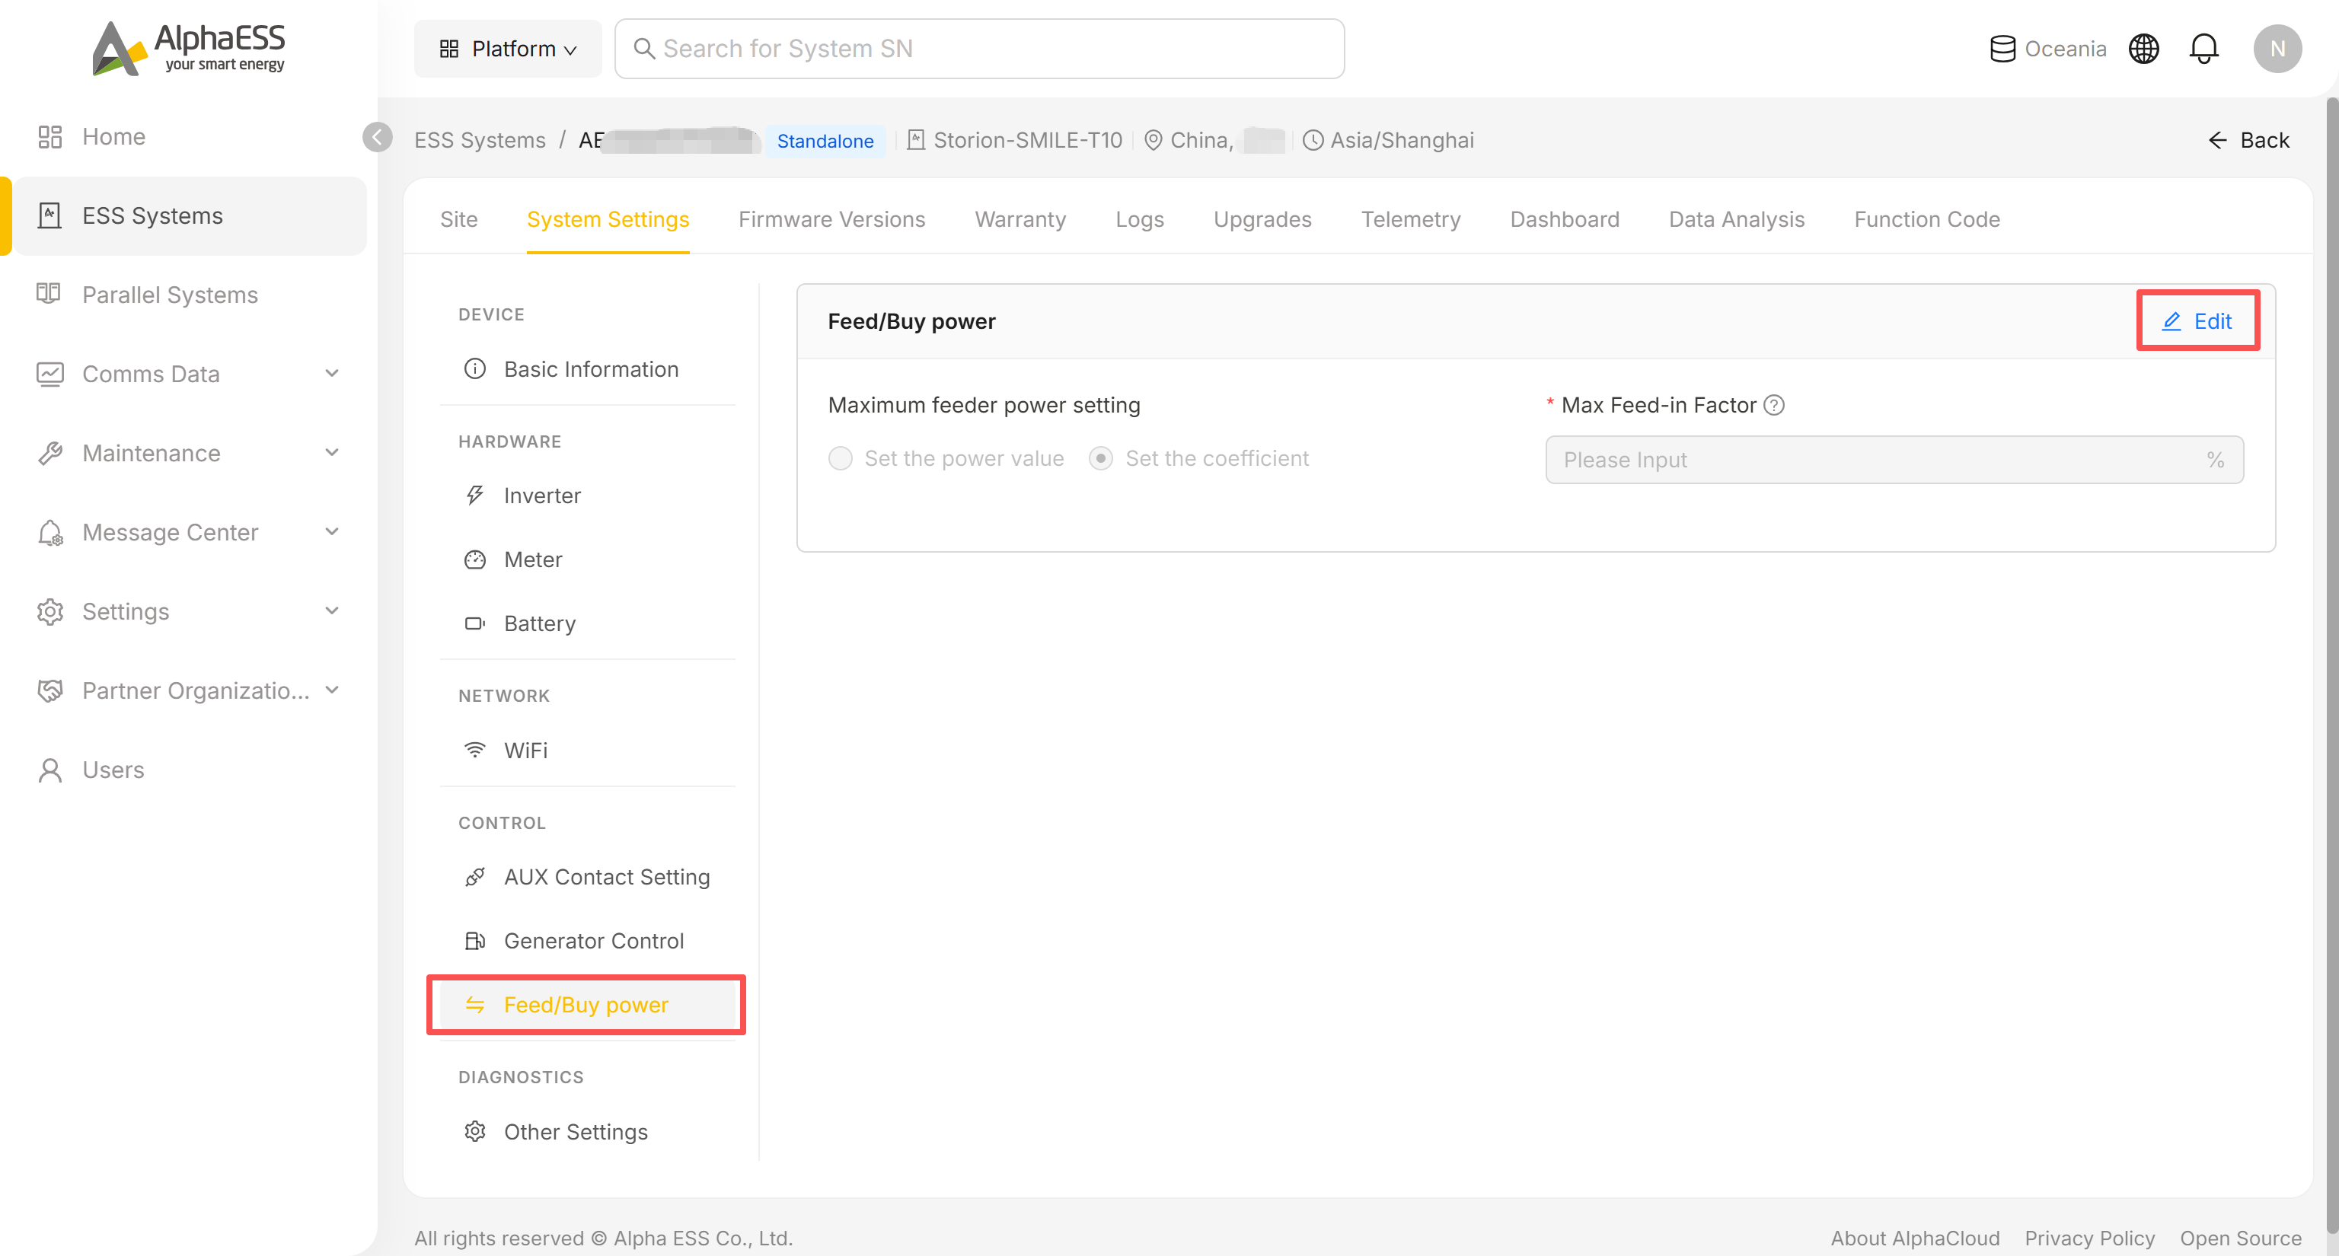The height and width of the screenshot is (1256, 2339).
Task: Open the Privacy Policy link
Action: (x=2089, y=1238)
